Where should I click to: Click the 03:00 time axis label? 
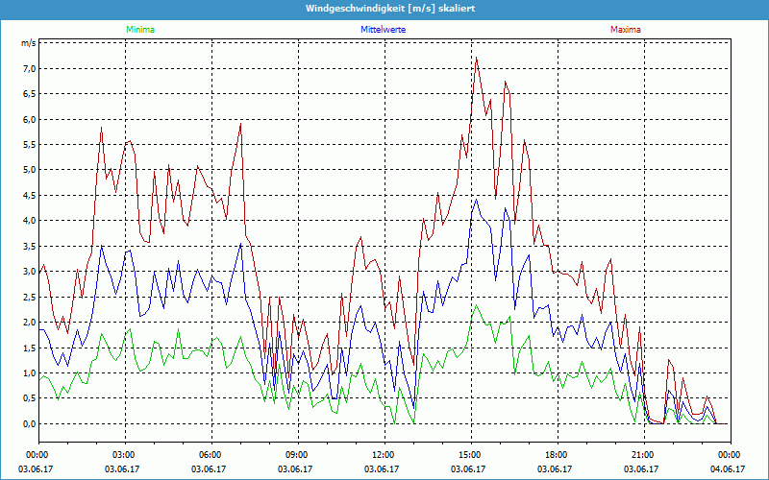[x=124, y=455]
